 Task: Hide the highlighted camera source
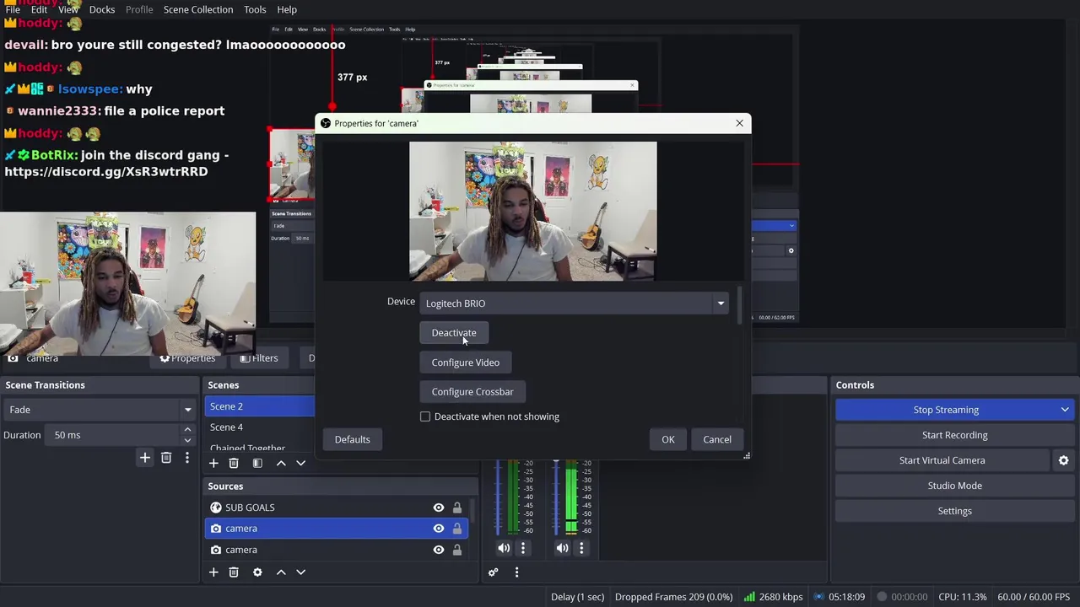point(438,529)
